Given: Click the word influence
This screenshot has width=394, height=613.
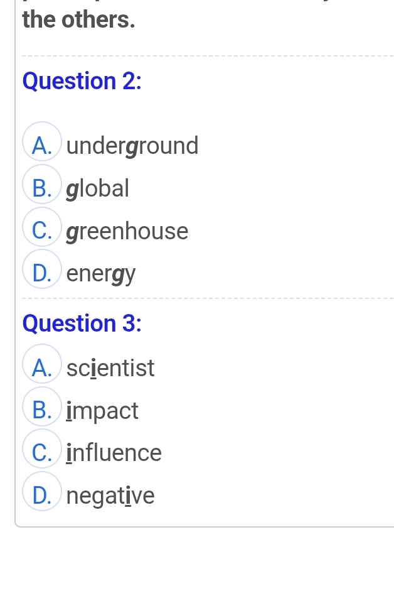Looking at the screenshot, I should (114, 453).
